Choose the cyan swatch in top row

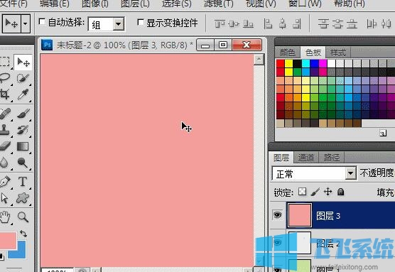tap(305, 63)
